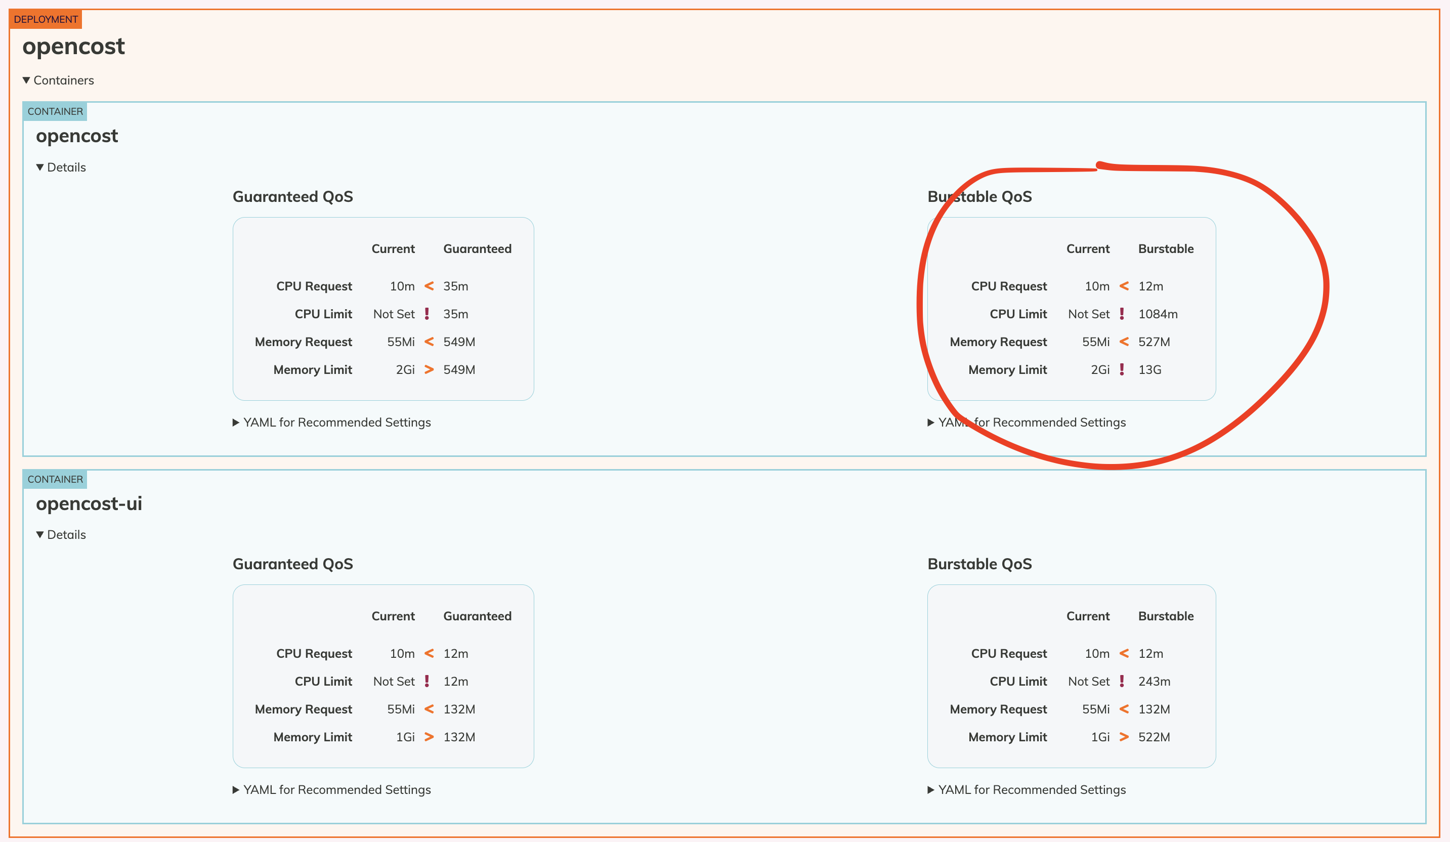1450x842 pixels.
Task: Click the 13G recommended Memory Limit value
Action: (x=1149, y=369)
